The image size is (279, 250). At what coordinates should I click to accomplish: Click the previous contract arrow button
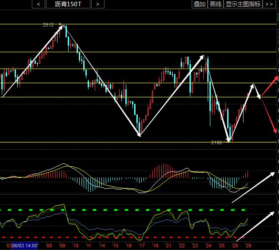[39, 4]
